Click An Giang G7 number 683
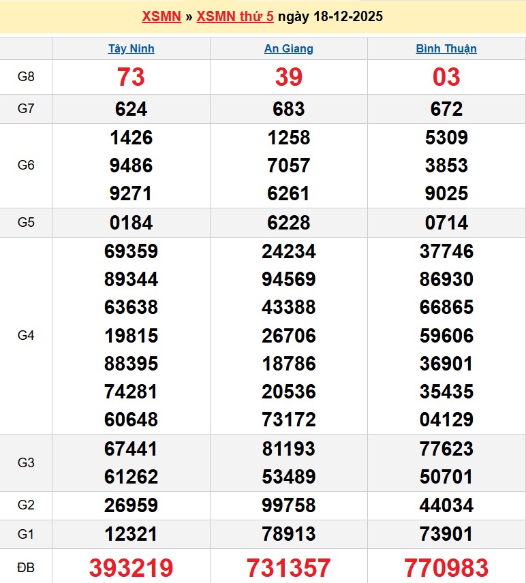Image resolution: width=526 pixels, height=583 pixels. 289,109
